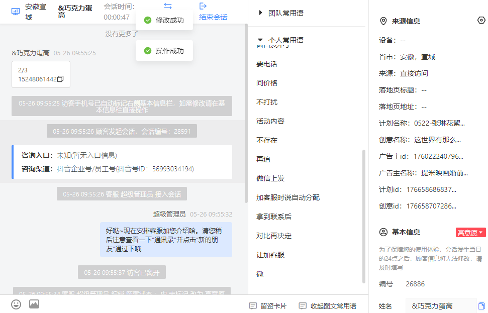The height and width of the screenshot is (313, 488).
Task: Click the 修改成功 notification
Action: 164,20
